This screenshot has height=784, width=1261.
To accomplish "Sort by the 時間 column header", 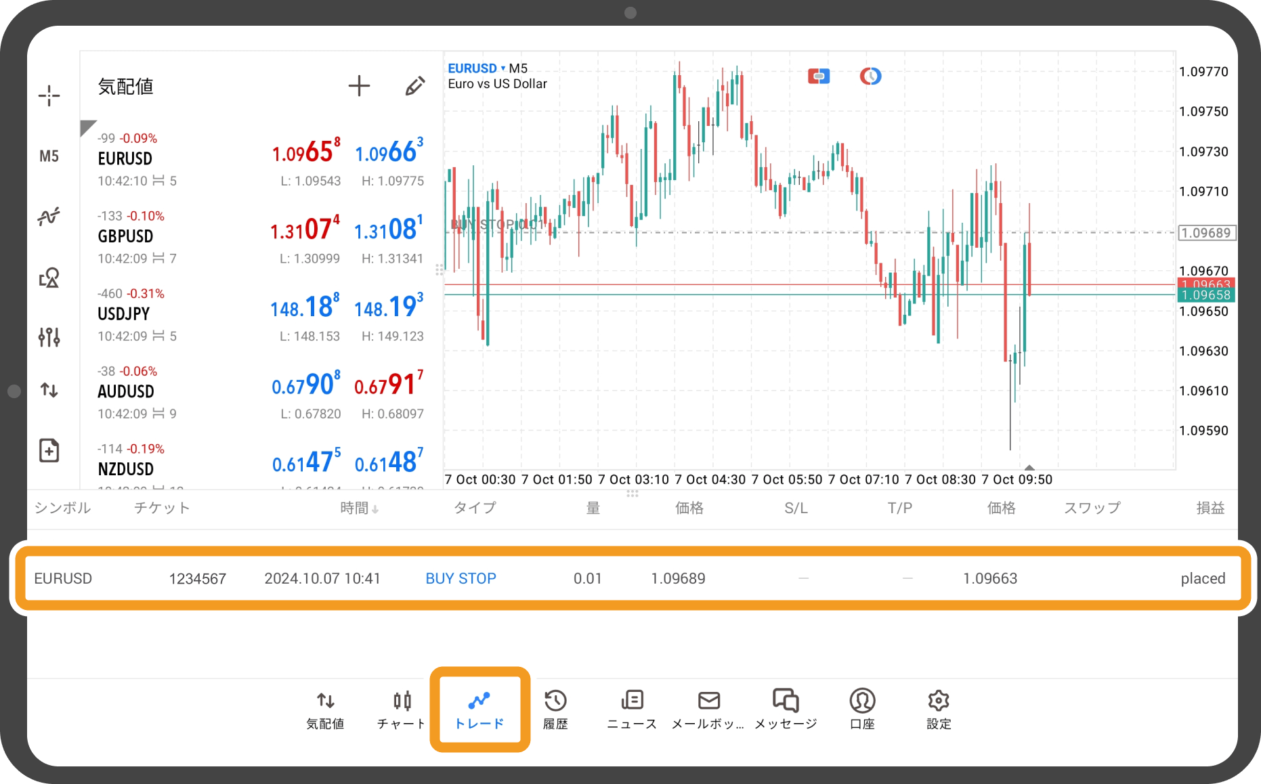I will 359,508.
